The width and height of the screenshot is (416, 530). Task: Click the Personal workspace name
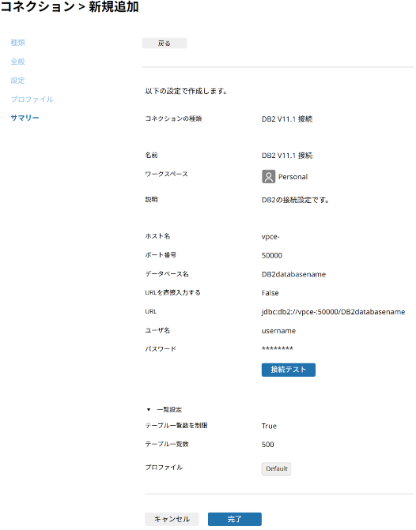click(293, 177)
